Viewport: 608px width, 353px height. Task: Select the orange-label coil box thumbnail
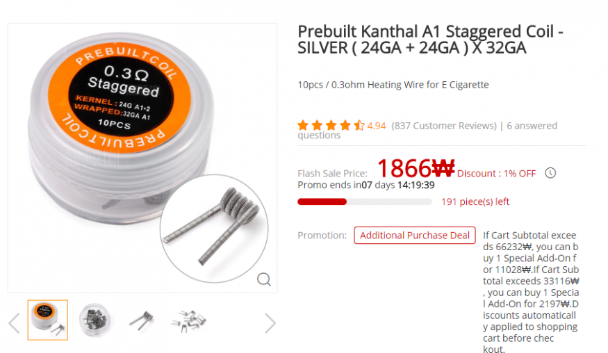pyautogui.click(x=48, y=320)
